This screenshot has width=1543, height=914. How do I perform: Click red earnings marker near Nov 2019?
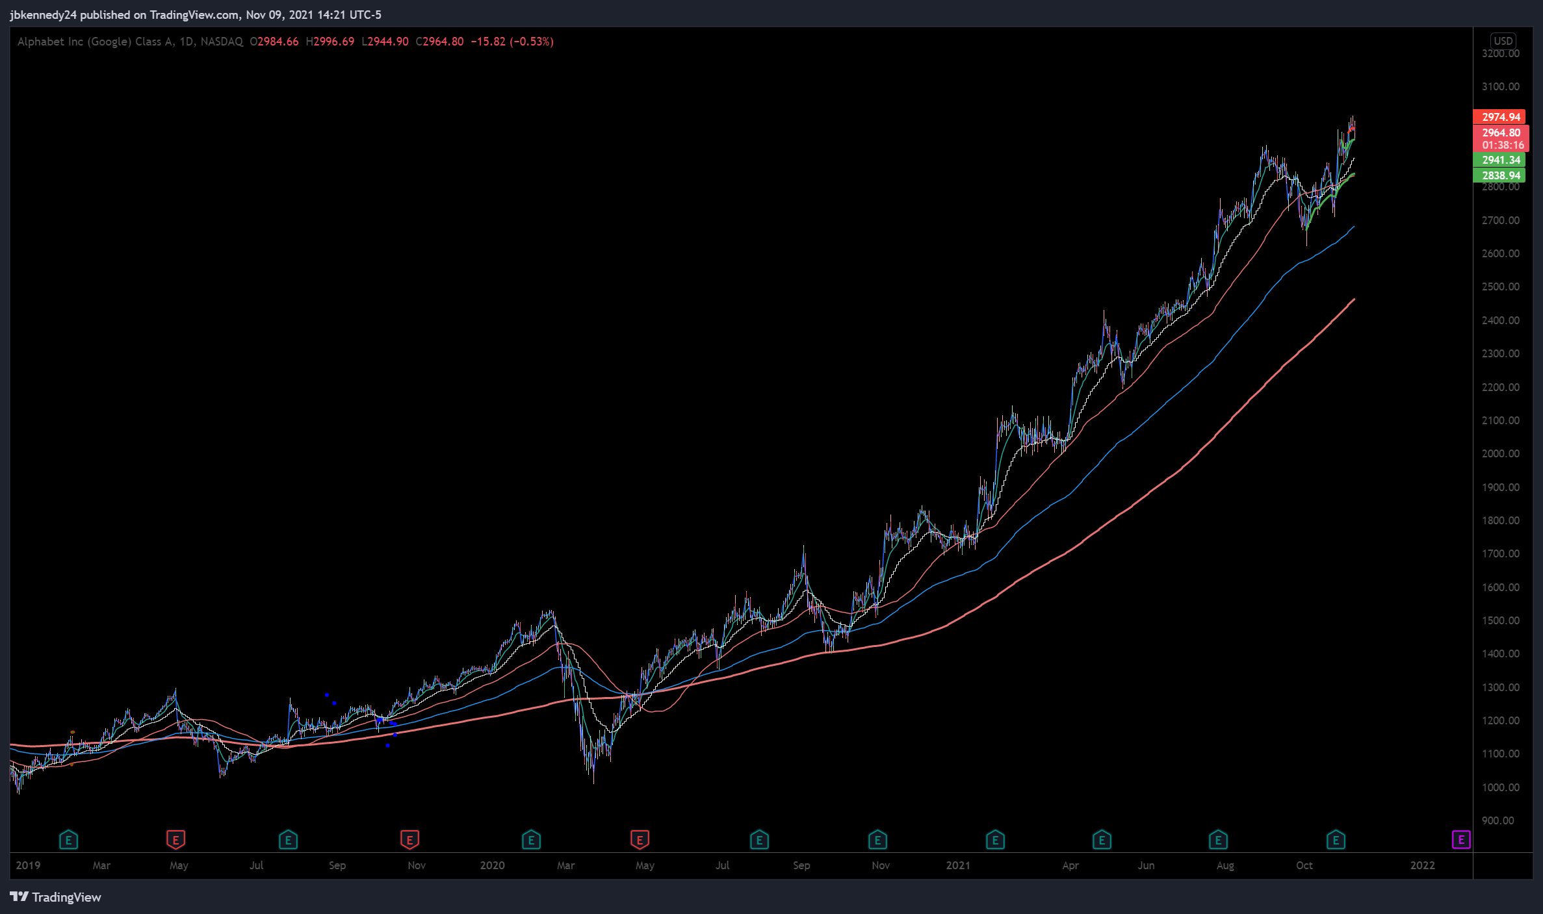(409, 840)
